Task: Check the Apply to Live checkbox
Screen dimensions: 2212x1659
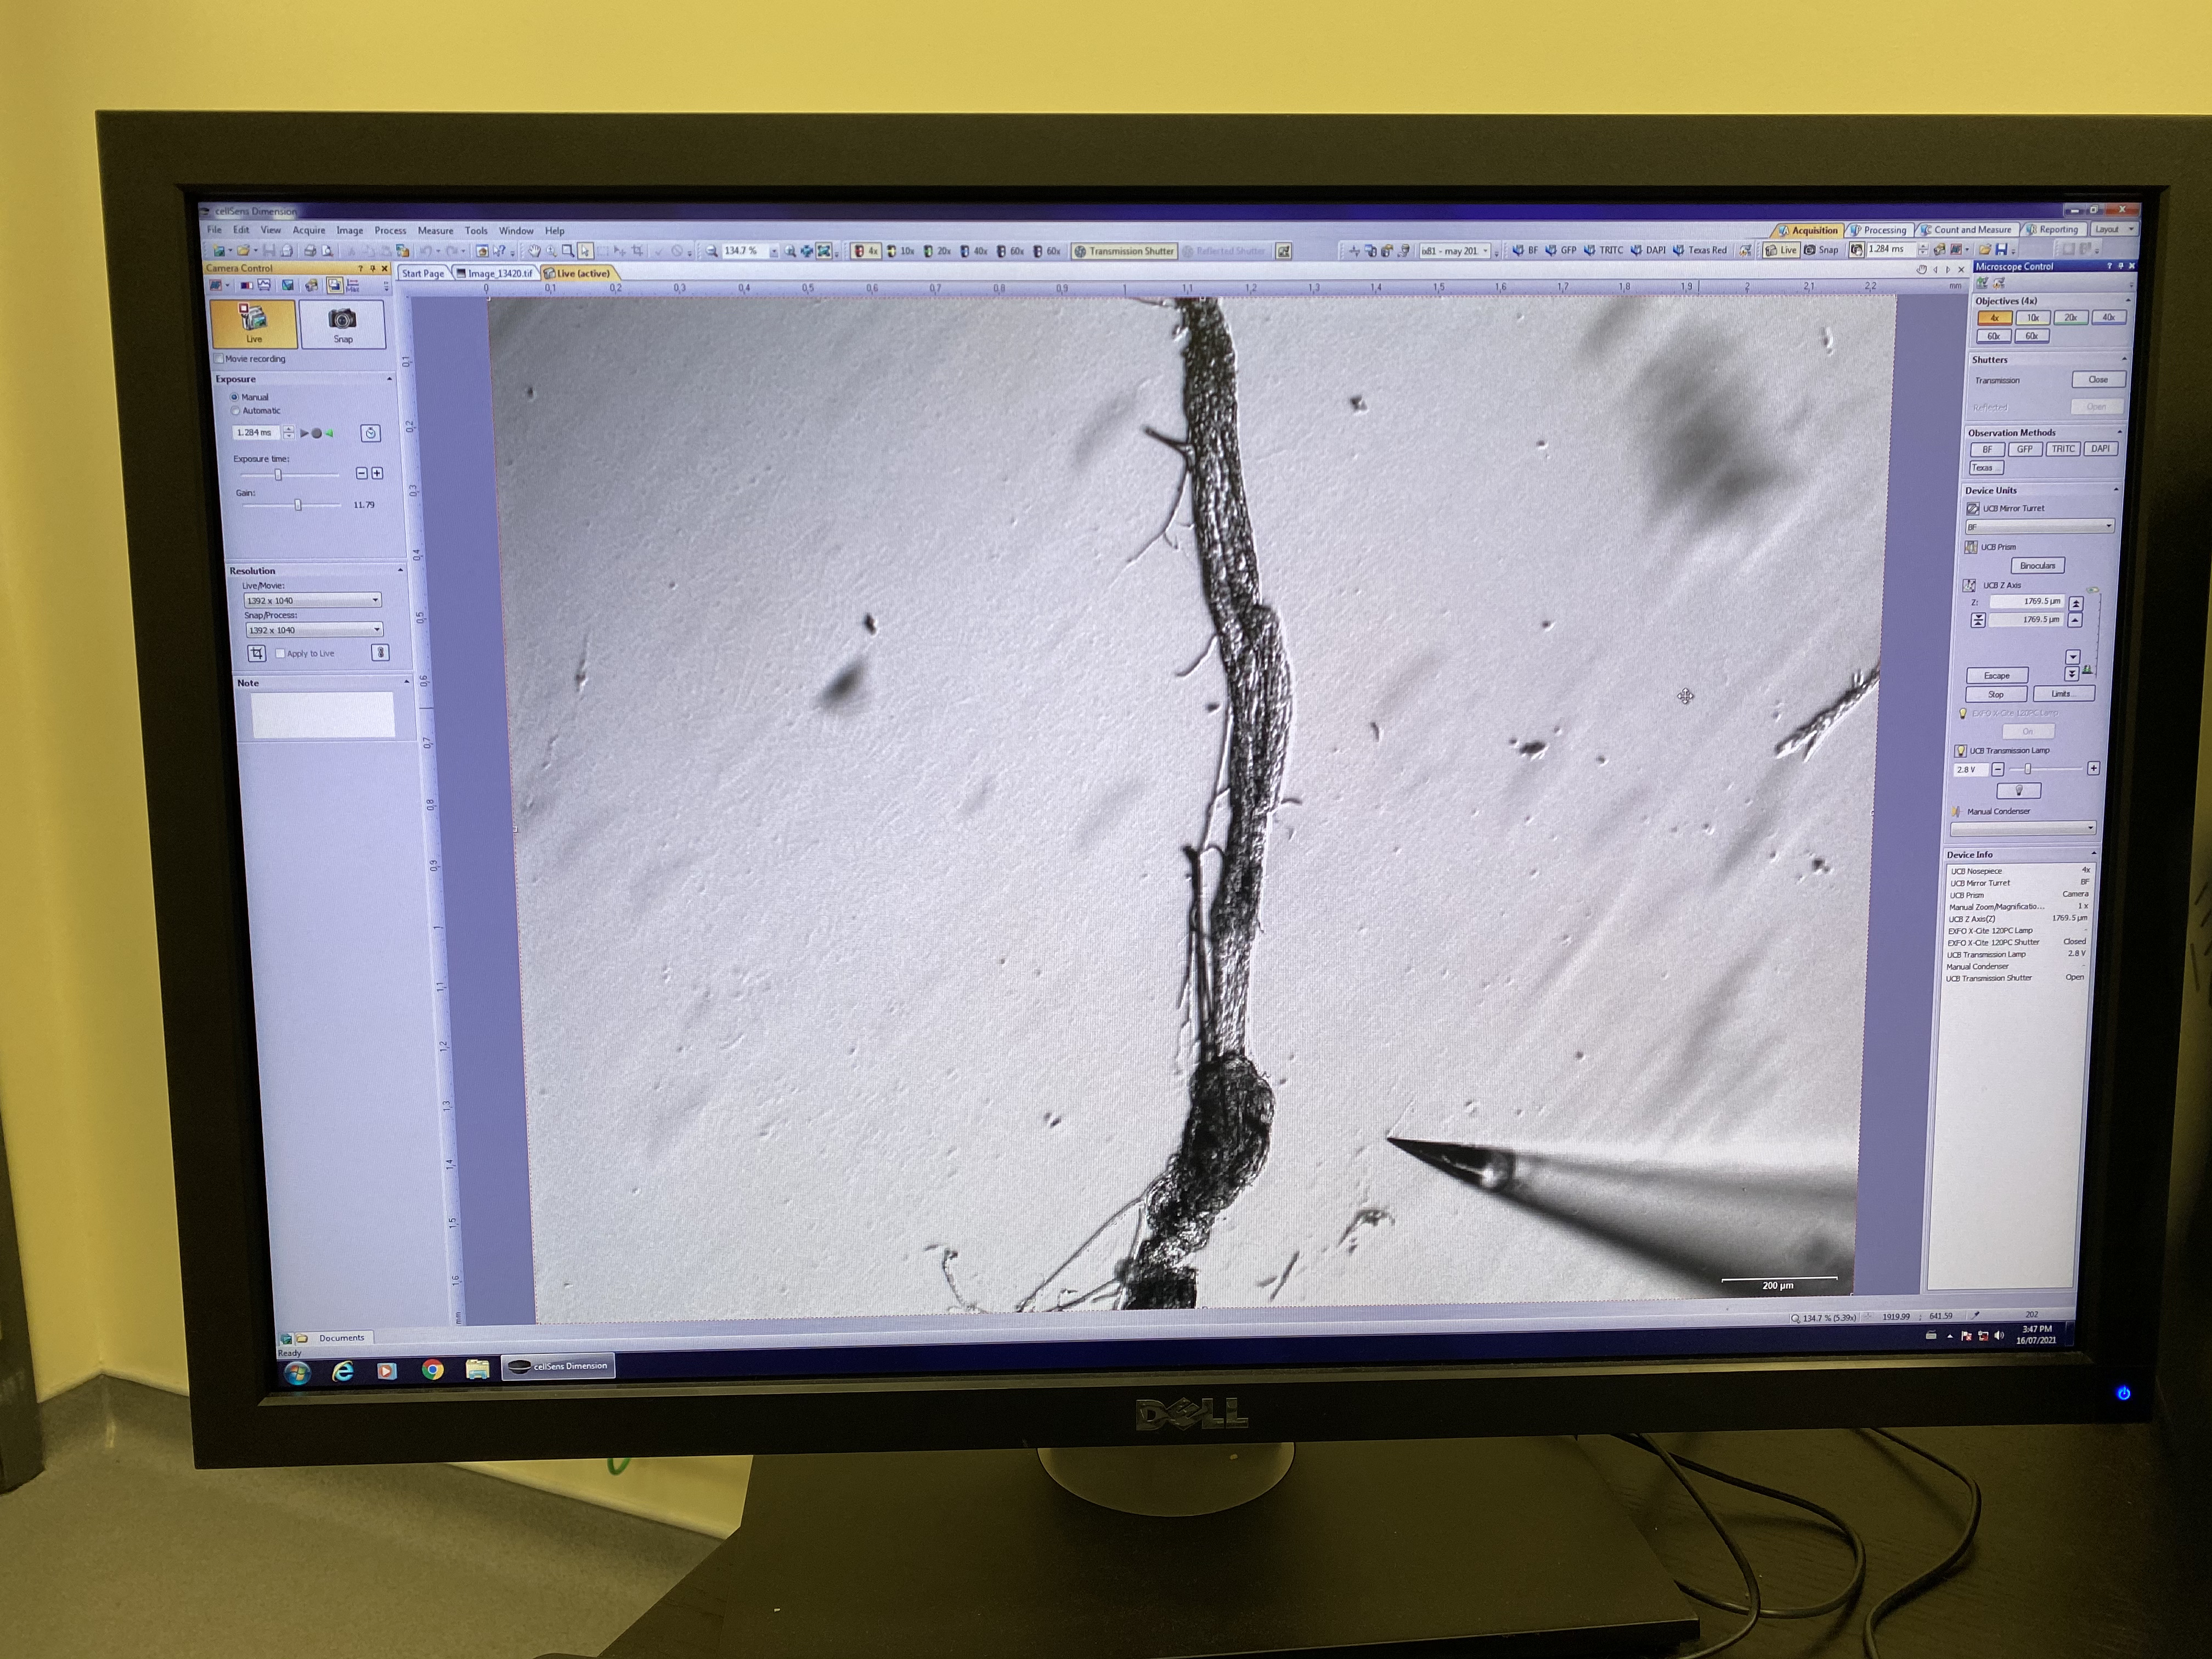Action: [x=281, y=654]
